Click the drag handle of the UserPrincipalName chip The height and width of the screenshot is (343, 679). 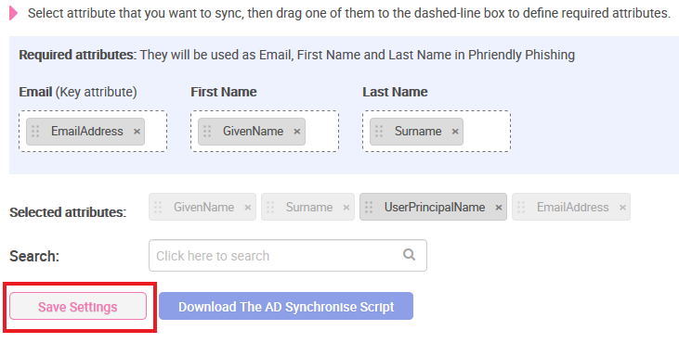[x=369, y=208]
